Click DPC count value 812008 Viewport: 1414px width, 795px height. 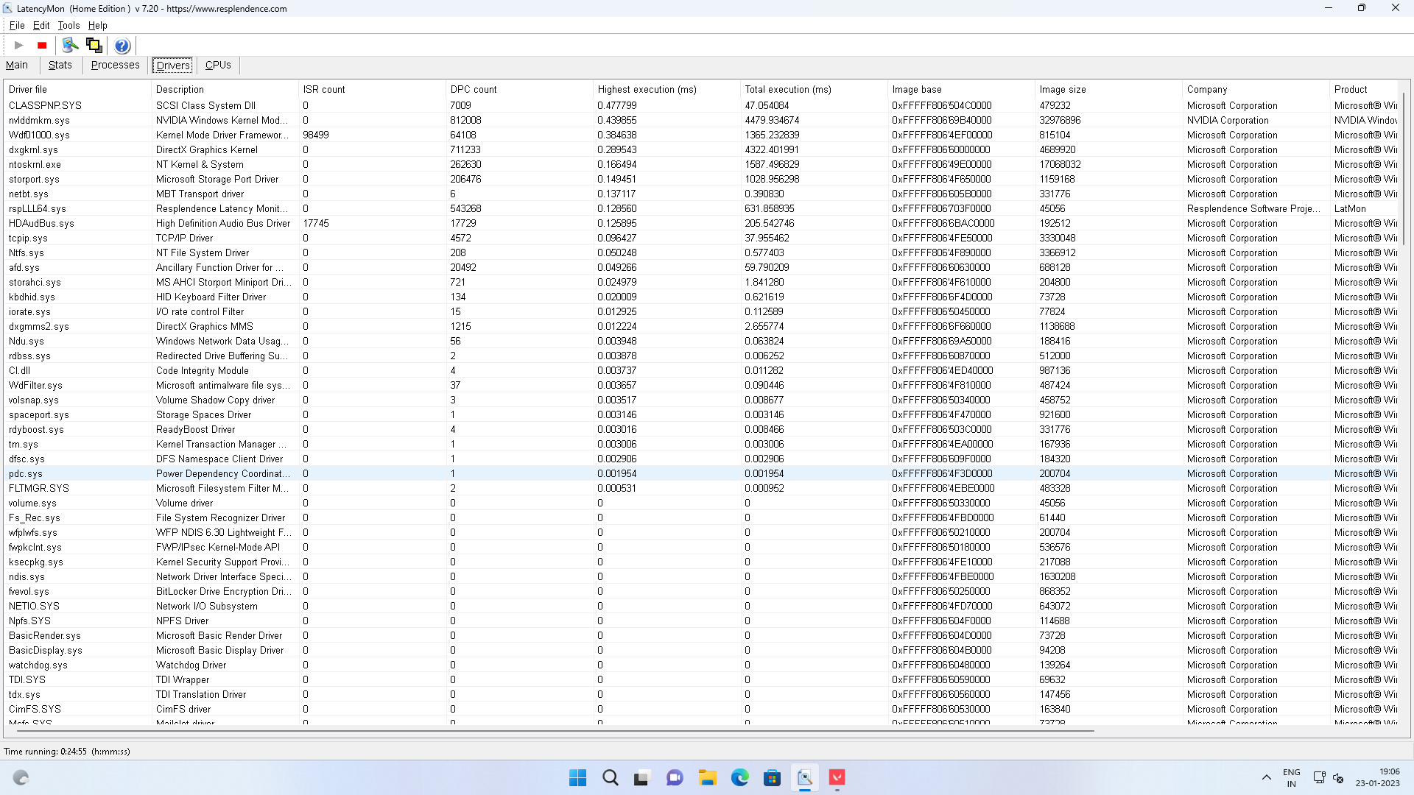[x=465, y=120]
